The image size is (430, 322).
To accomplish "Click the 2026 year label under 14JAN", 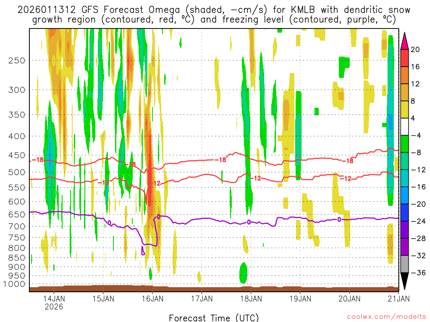I will coord(54,306).
